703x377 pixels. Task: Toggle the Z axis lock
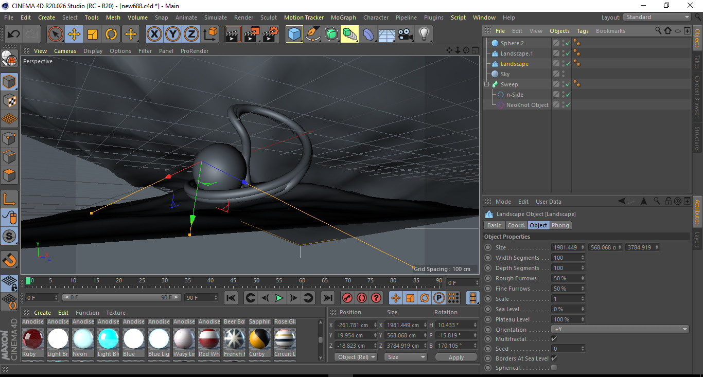point(191,34)
